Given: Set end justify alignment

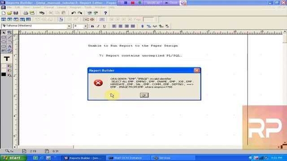Looking at the screenshot, I should (x=126, y=26).
